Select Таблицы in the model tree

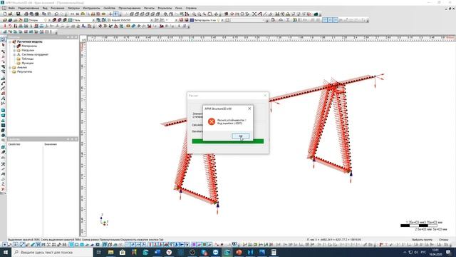click(x=28, y=59)
